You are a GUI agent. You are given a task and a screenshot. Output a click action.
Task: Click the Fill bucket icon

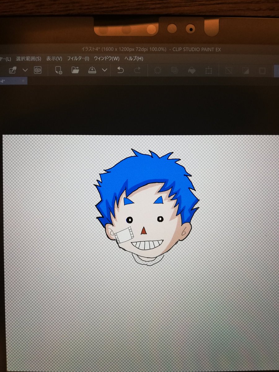pos(192,71)
